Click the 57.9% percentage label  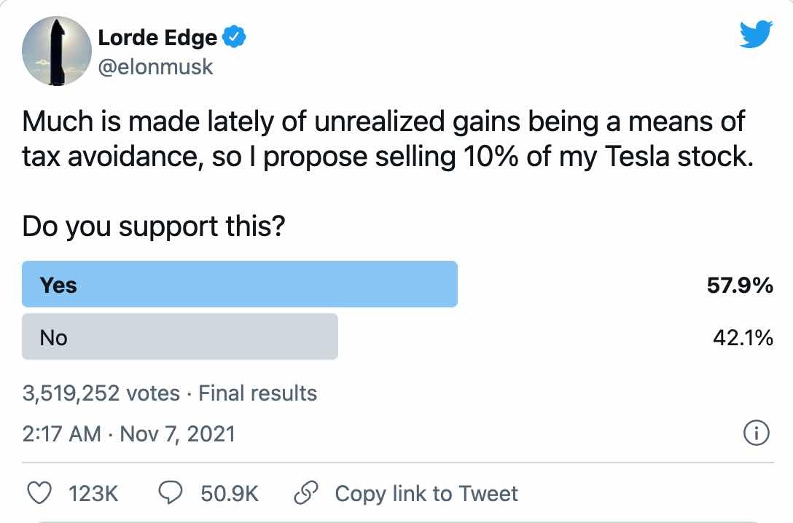coord(741,285)
